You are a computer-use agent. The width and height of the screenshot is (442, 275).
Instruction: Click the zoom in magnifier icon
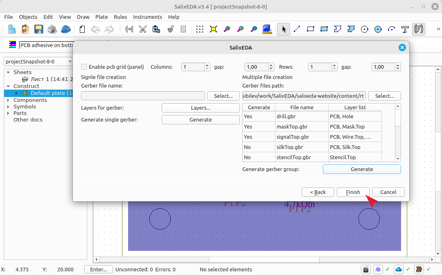(x=227, y=29)
